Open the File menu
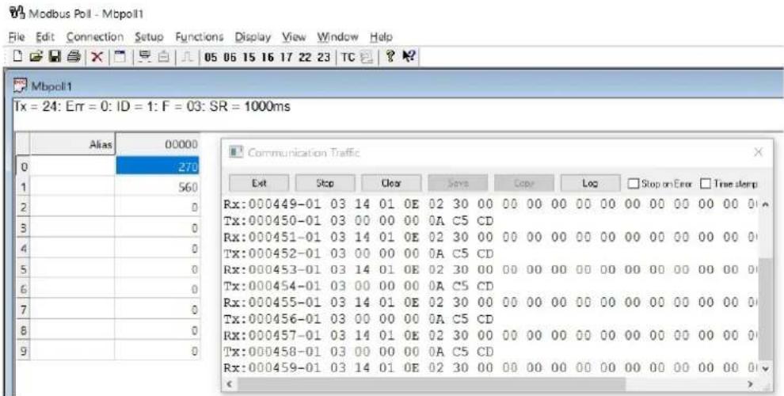Viewport: 784px width, 396px height. pyautogui.click(x=17, y=37)
